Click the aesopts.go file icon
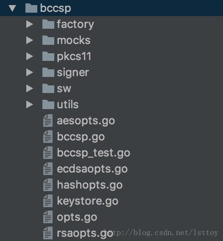The image size is (223, 241). [48, 120]
